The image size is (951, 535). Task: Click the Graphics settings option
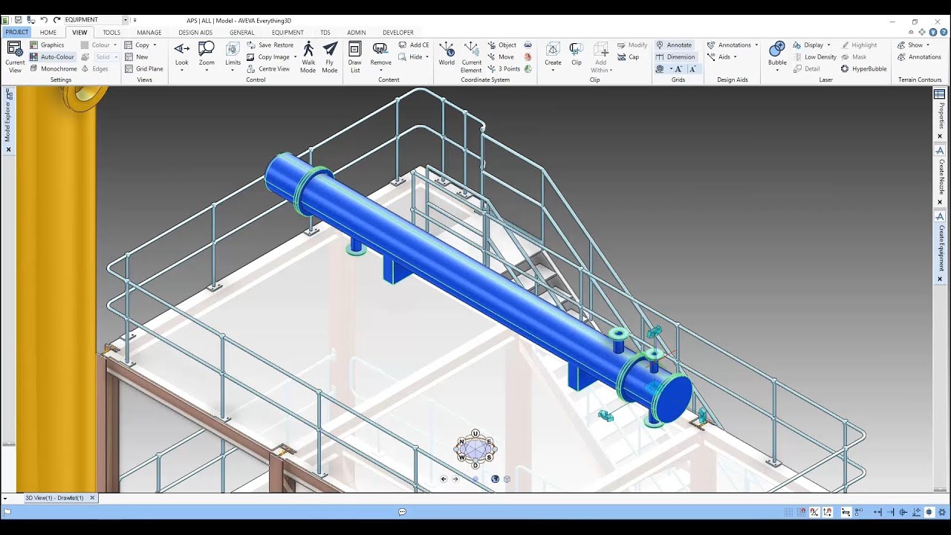[x=47, y=45]
